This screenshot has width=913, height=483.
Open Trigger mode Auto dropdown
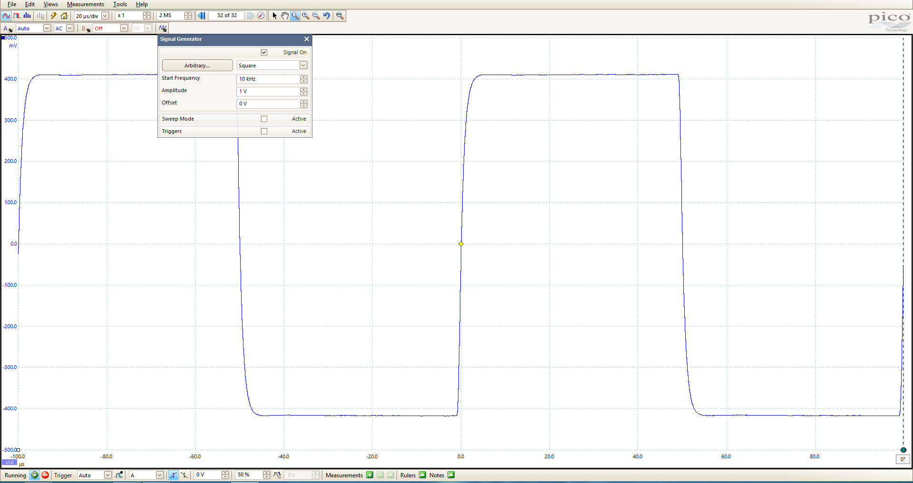[x=107, y=475]
